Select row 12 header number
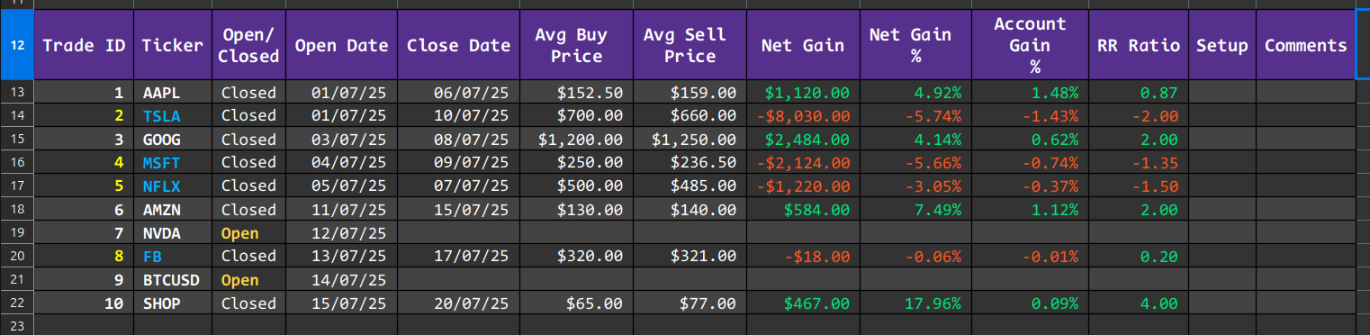 coord(17,45)
